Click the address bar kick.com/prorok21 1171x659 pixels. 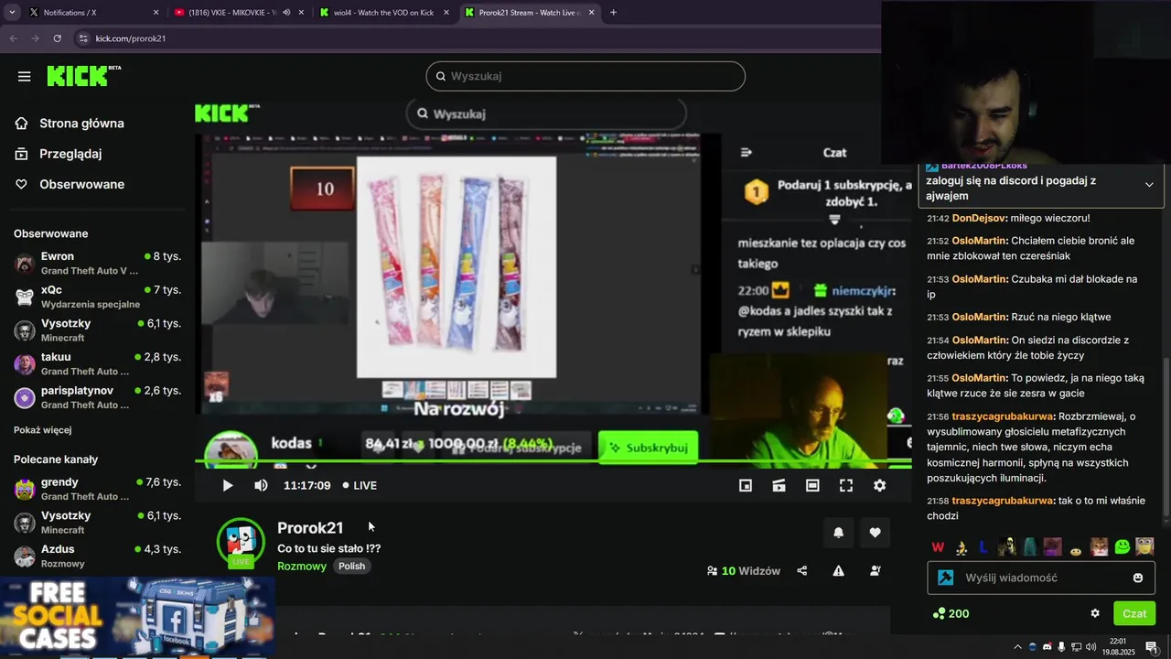(x=131, y=38)
